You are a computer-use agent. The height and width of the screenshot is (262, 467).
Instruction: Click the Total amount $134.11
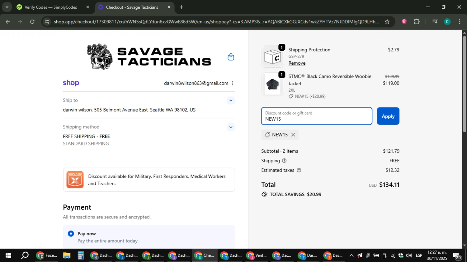[389, 185]
